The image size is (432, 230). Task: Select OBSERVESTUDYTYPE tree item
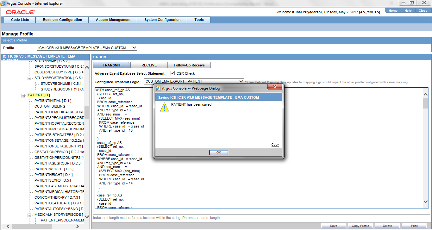(59, 72)
